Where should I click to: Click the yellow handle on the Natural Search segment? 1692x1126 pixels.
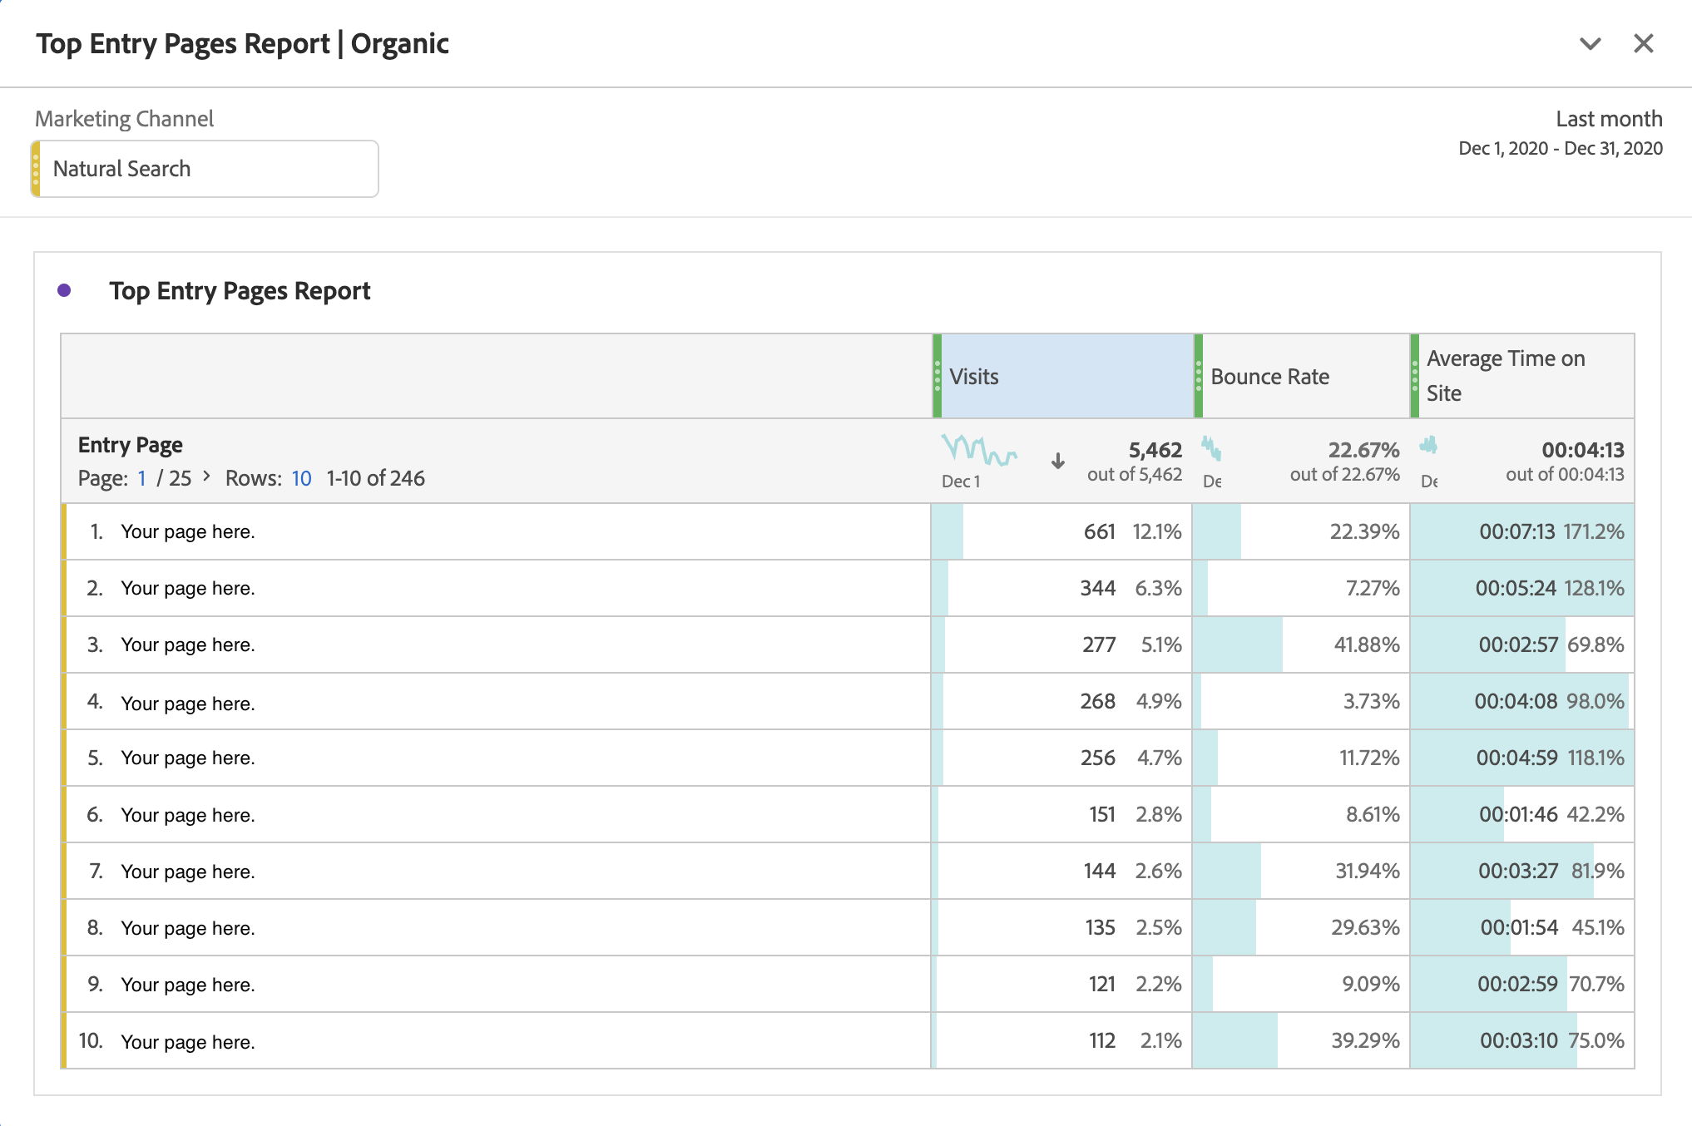coord(37,169)
